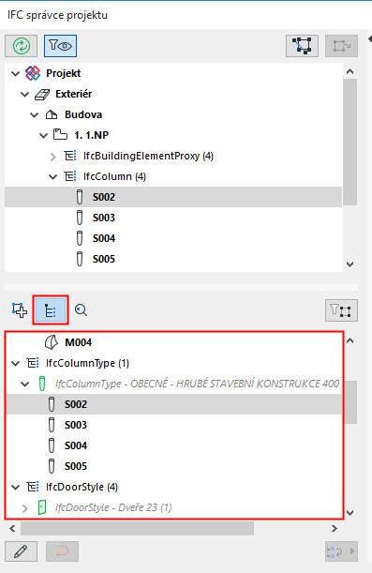Screen dimensions: 372x573
Task: Click the 1. 1.NP story icon
Action: coord(60,134)
